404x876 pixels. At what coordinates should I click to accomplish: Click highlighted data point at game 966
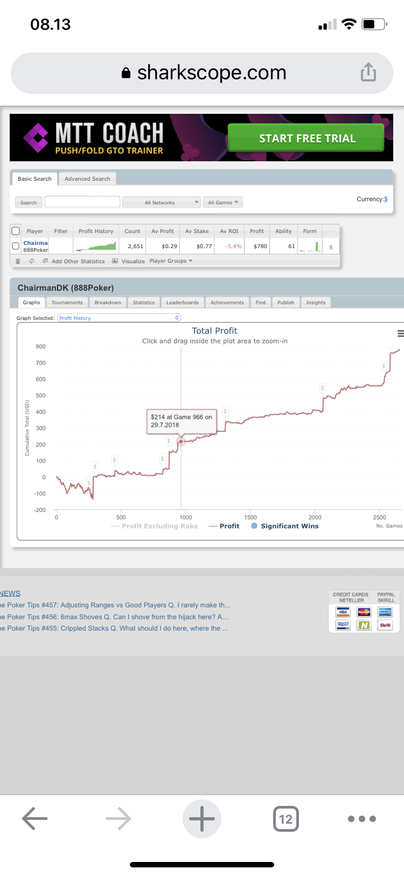pos(181,442)
